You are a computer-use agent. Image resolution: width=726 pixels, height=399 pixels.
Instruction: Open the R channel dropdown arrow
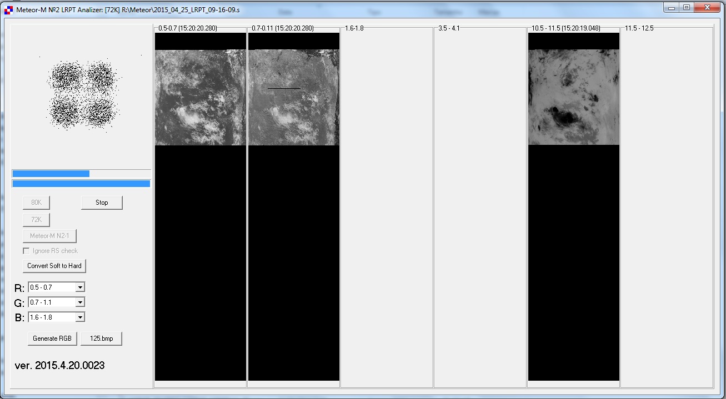[x=80, y=287]
